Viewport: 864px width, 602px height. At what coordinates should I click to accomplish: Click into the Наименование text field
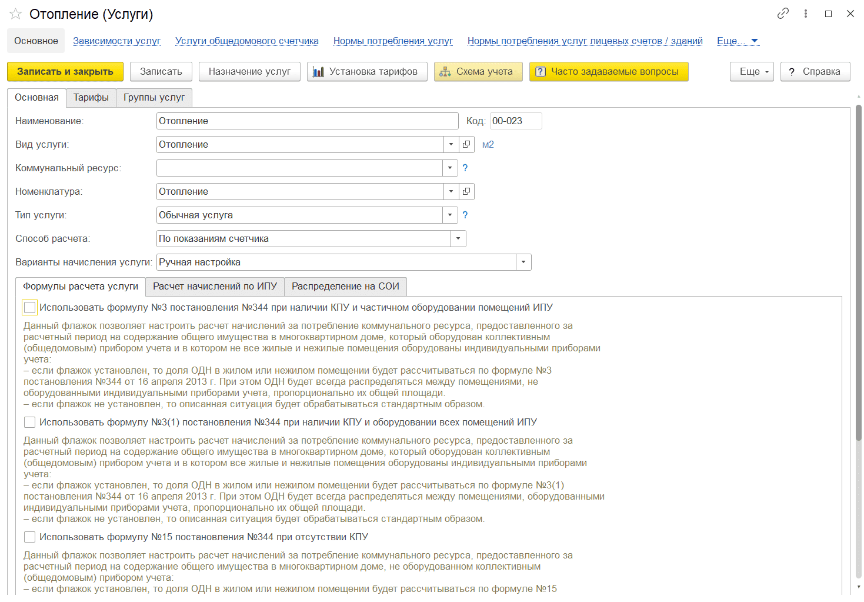[307, 121]
